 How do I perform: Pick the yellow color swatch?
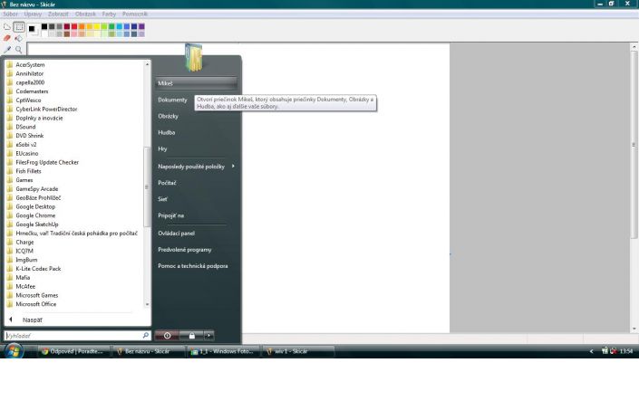(97, 27)
